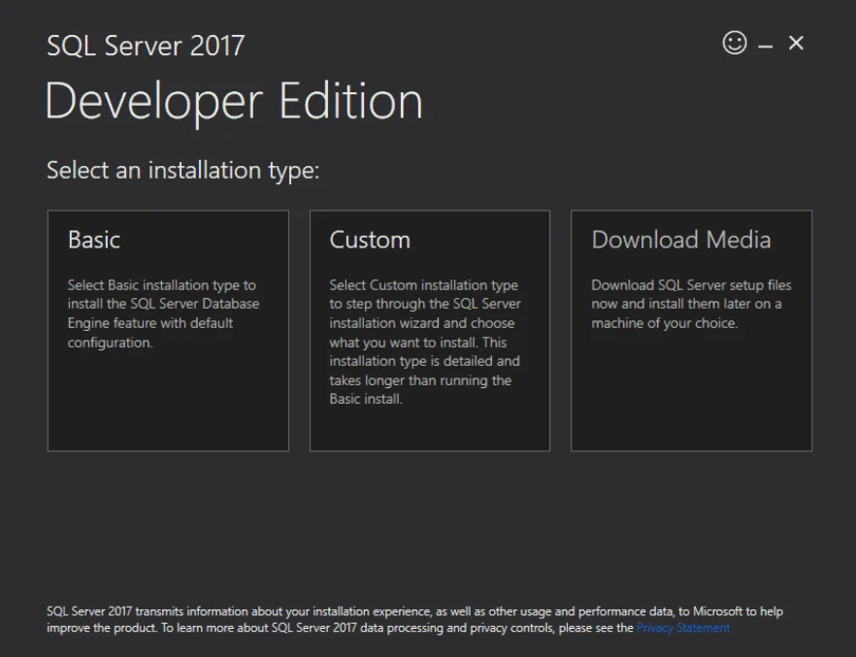This screenshot has height=657, width=856.
Task: Select the Download Media option tile
Action: click(x=691, y=330)
